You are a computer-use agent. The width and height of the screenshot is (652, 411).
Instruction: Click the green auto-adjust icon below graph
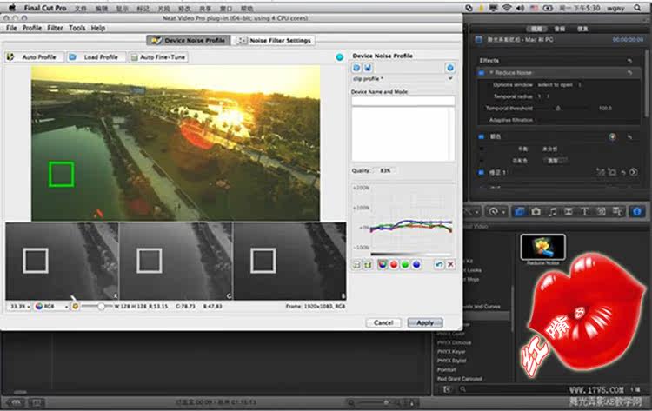tap(368, 264)
